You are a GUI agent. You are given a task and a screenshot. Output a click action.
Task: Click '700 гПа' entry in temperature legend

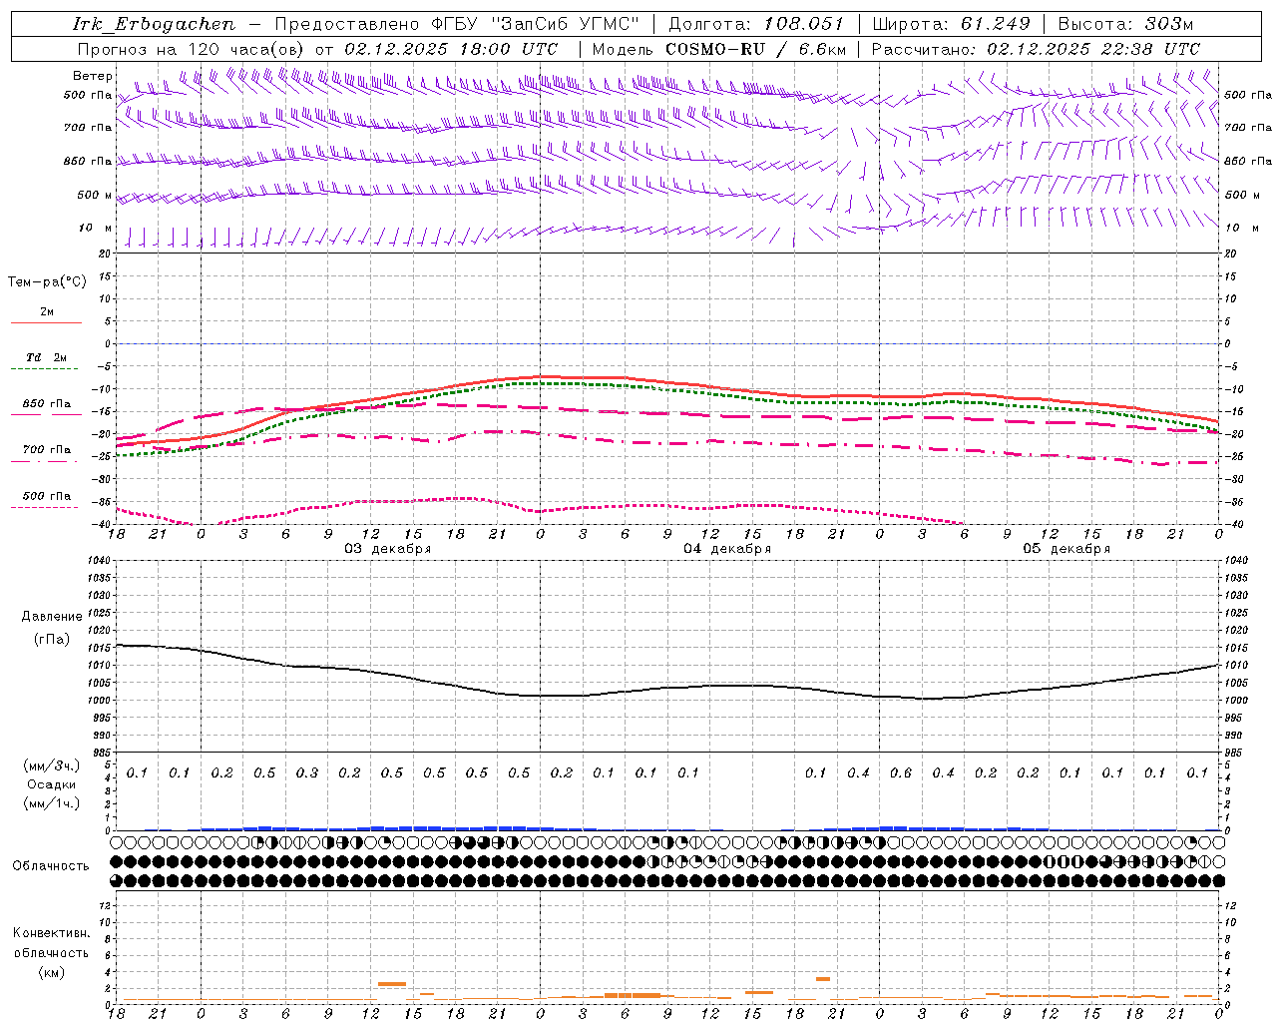(x=47, y=449)
